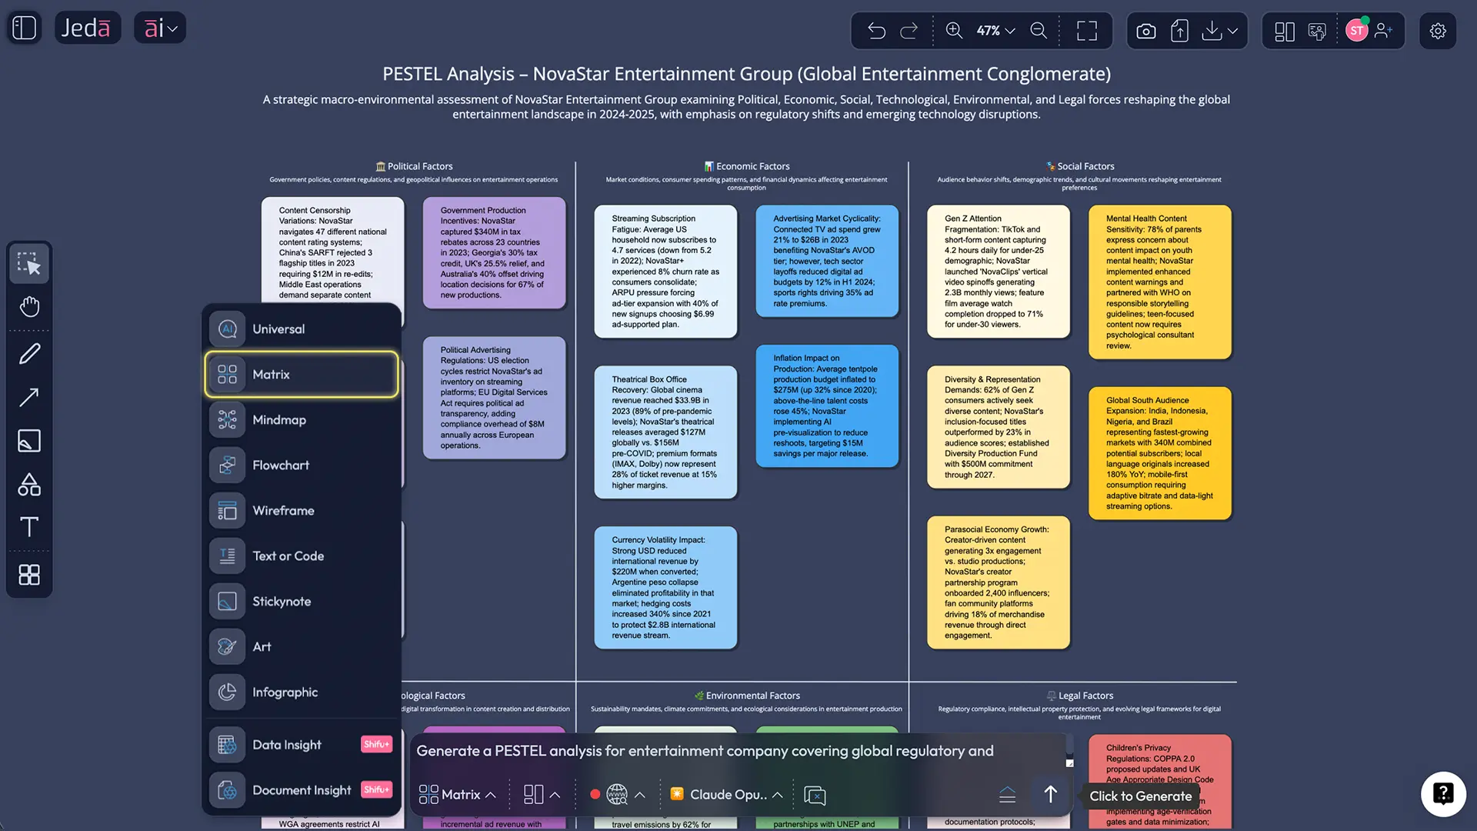Open the 47% zoom level dropdown
Image resolution: width=1477 pixels, height=831 pixels.
pos(996,31)
